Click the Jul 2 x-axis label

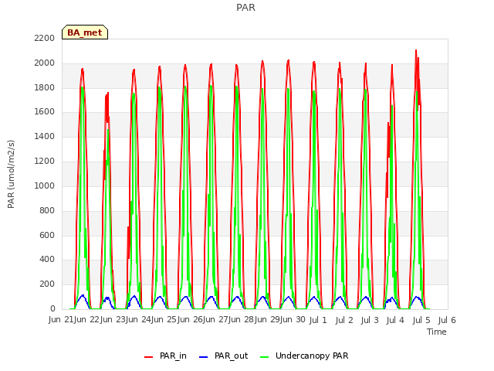tap(344, 320)
